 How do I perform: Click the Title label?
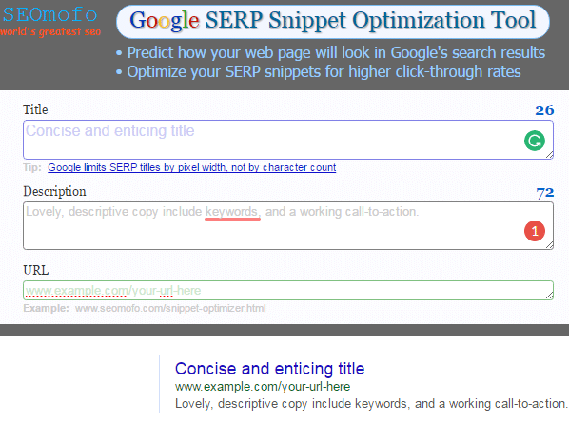[x=35, y=109]
